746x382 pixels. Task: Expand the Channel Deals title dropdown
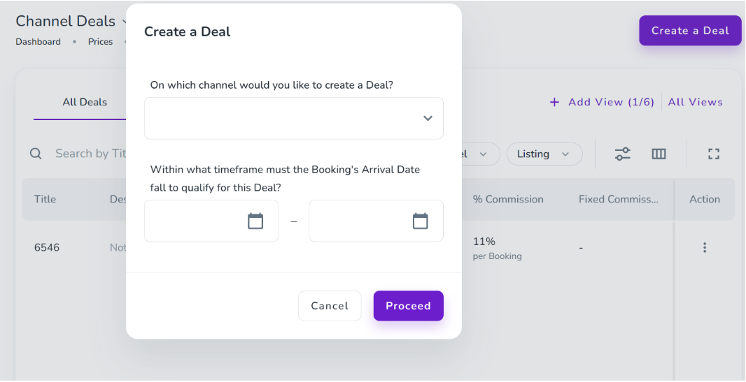tap(123, 22)
